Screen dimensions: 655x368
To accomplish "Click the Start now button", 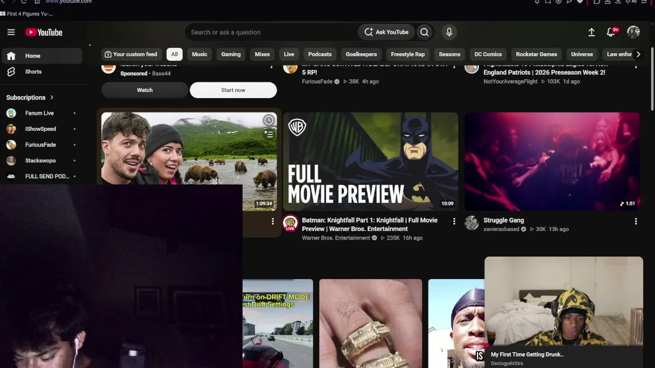I will click(233, 90).
